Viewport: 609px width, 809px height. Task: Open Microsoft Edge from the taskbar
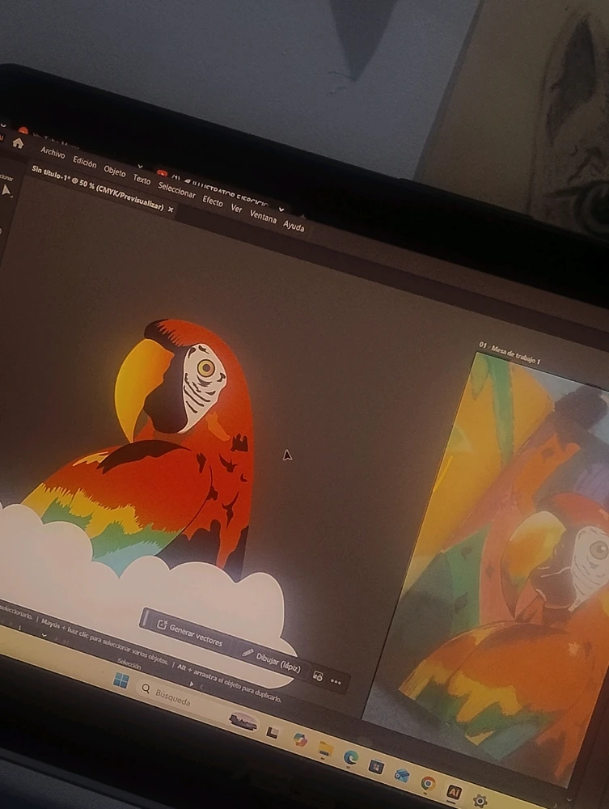[x=350, y=757]
